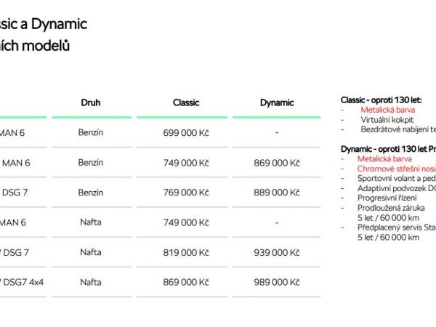Click the Classic column header
436x327 pixels.
(x=186, y=102)
